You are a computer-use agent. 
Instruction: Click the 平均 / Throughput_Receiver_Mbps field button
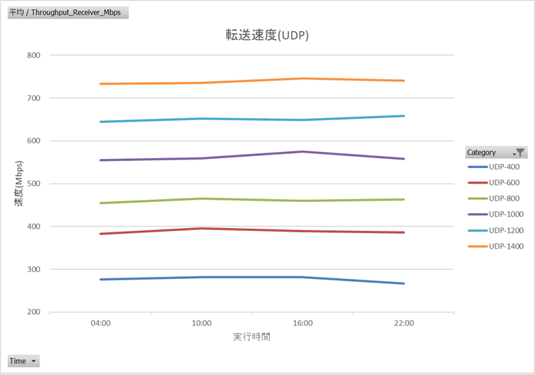click(68, 12)
